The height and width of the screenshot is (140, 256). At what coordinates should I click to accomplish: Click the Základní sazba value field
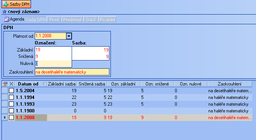point(90,50)
